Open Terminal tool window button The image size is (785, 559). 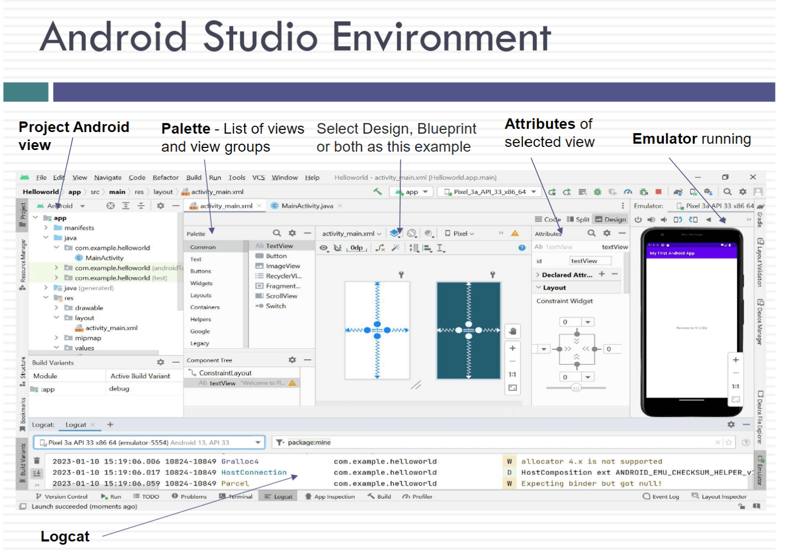[x=236, y=497]
